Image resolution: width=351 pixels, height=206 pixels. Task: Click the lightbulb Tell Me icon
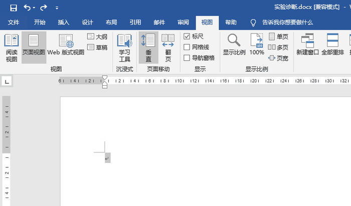253,23
